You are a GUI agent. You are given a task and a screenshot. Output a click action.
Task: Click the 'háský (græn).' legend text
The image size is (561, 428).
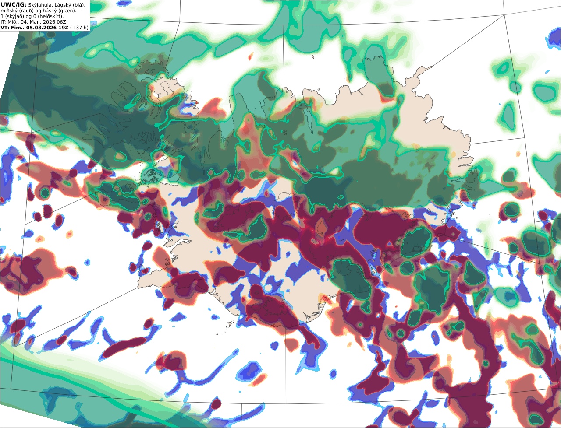[60, 10]
